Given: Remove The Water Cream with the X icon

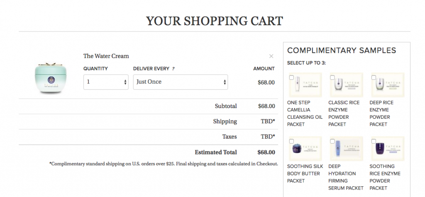Looking at the screenshot, I should click(271, 56).
